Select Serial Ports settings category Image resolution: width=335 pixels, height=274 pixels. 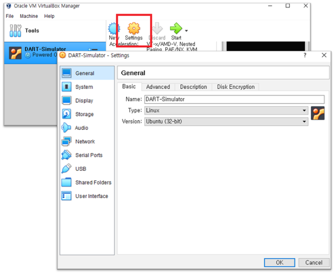click(x=88, y=155)
